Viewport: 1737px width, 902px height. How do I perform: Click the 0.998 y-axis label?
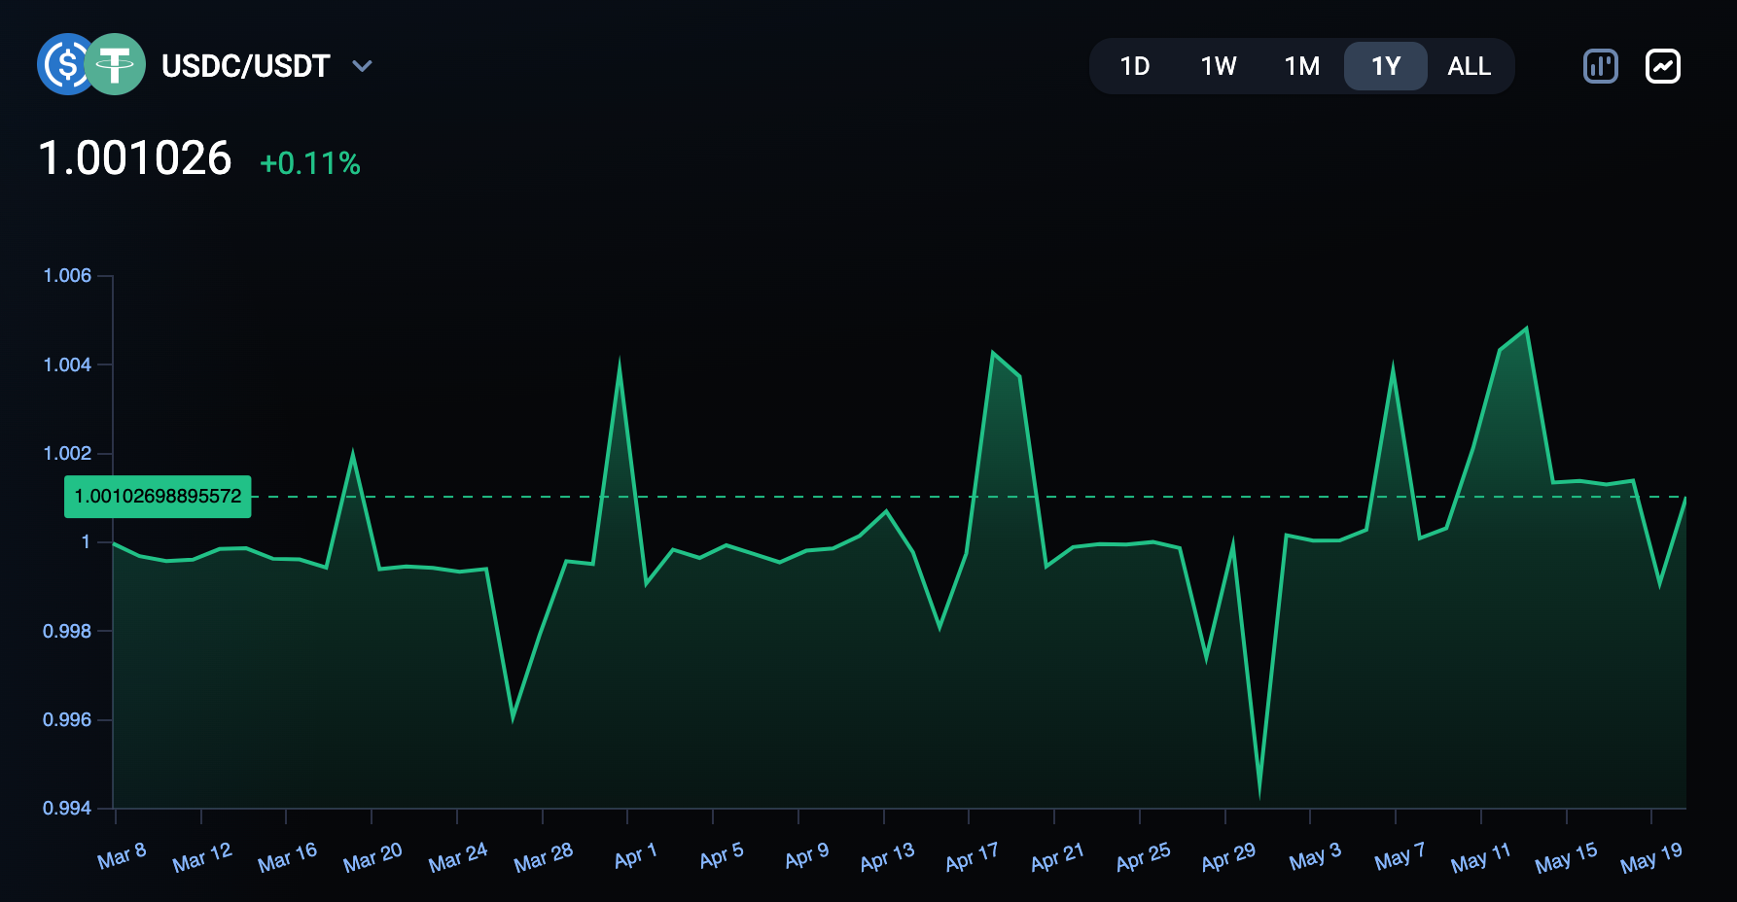pos(67,631)
